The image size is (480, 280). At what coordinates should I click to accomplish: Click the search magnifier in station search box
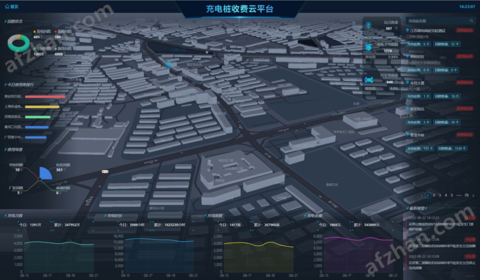(x=471, y=21)
